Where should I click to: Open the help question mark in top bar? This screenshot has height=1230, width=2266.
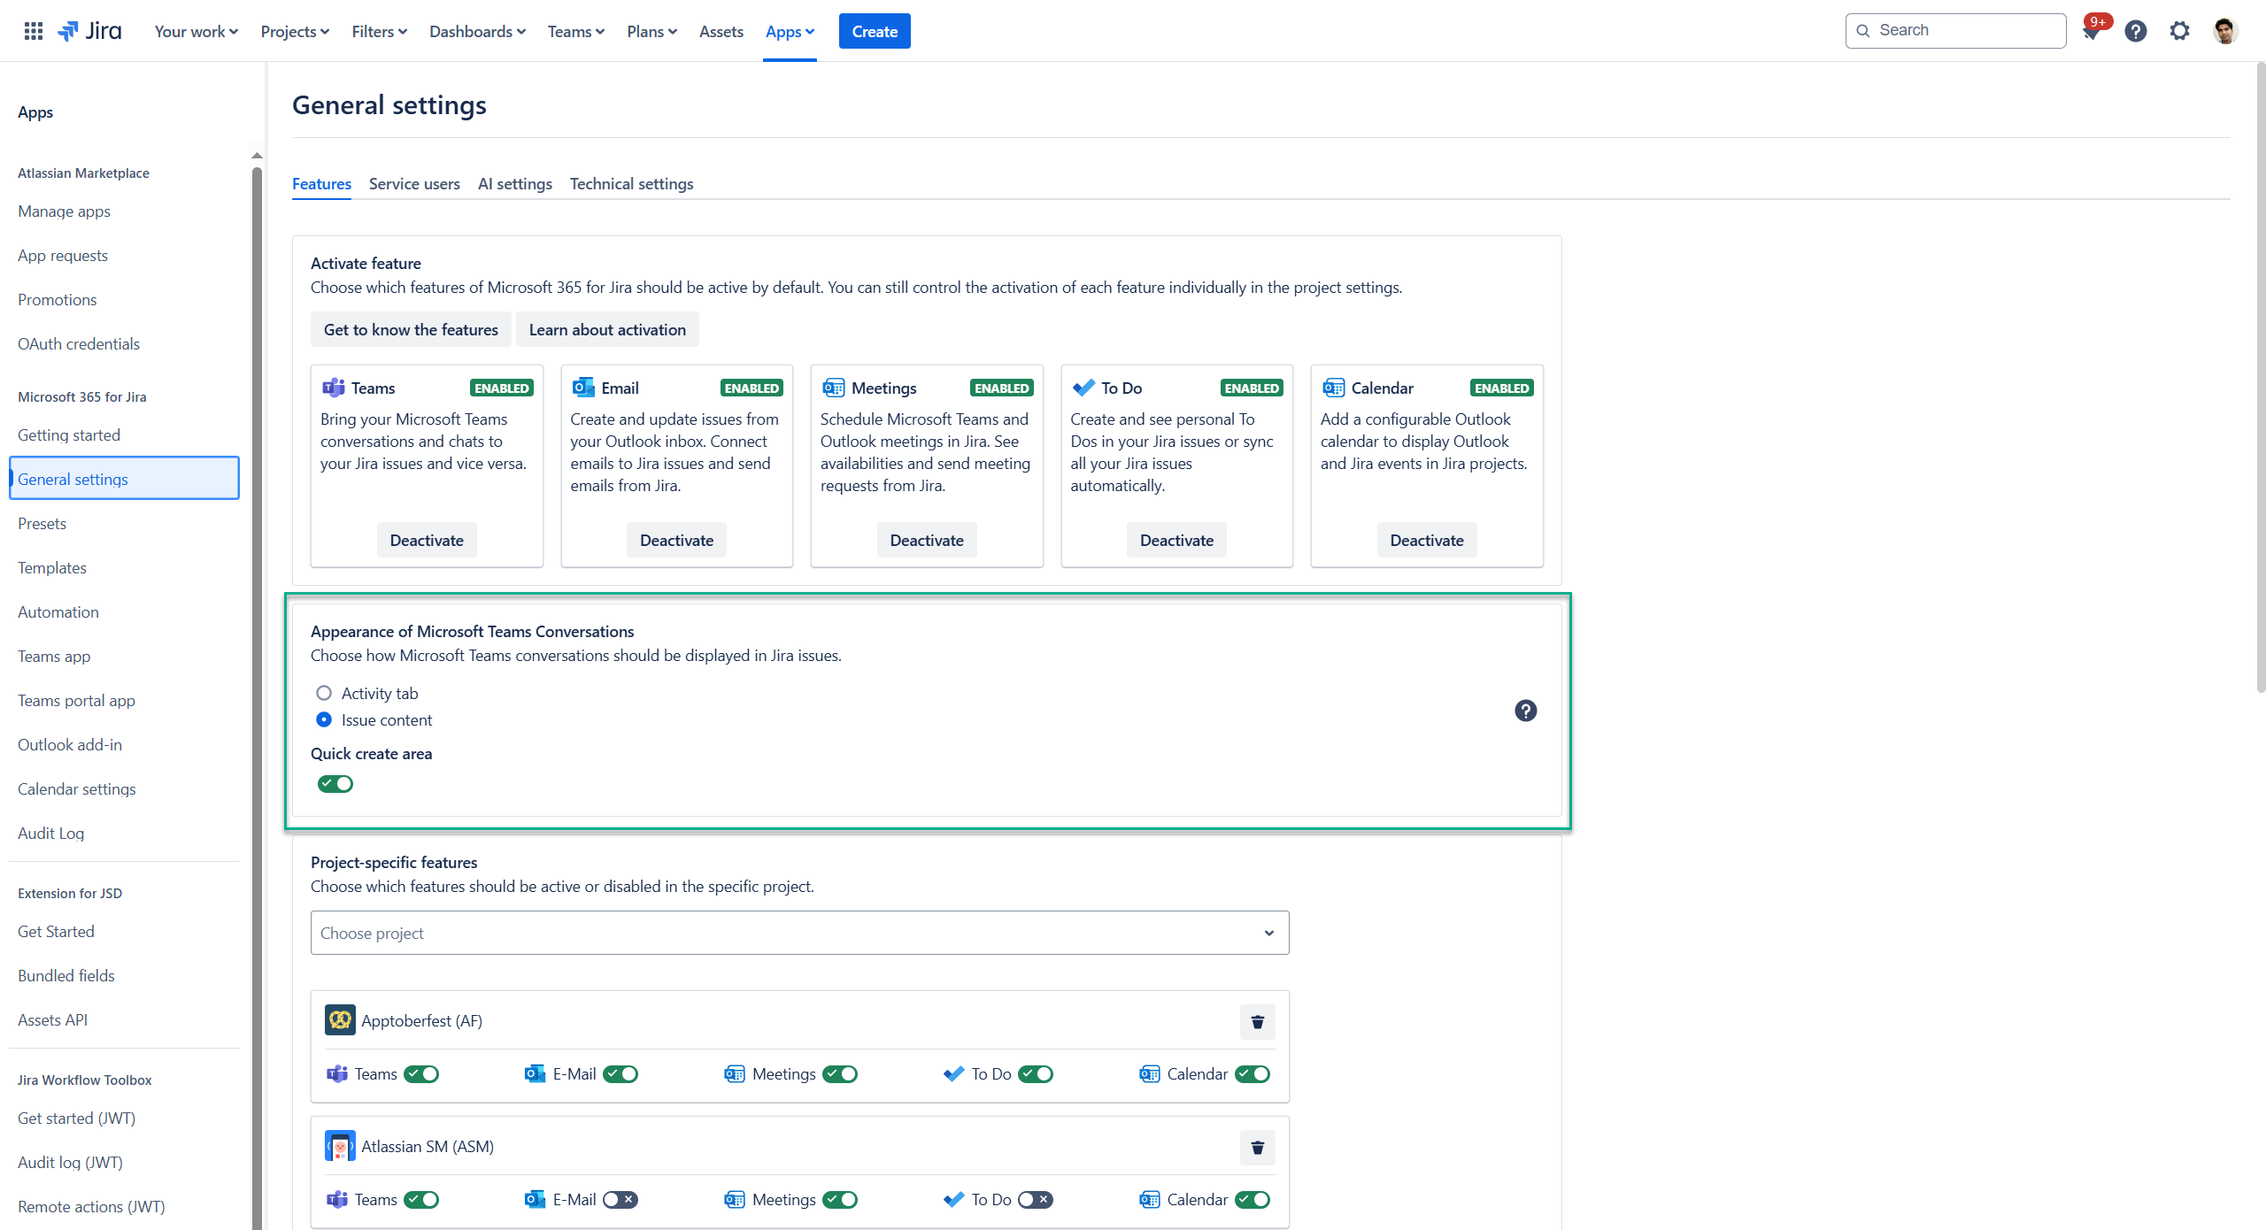2136,31
